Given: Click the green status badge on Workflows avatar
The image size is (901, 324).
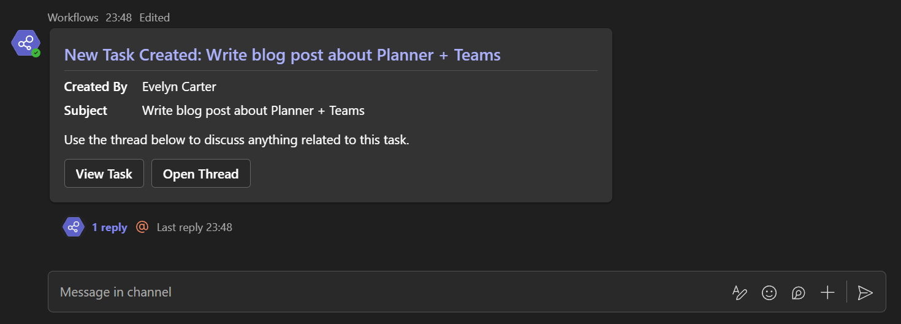Looking at the screenshot, I should pyautogui.click(x=36, y=53).
